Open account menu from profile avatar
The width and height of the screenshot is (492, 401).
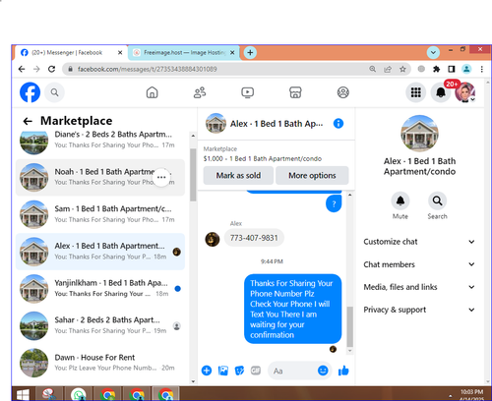[465, 92]
